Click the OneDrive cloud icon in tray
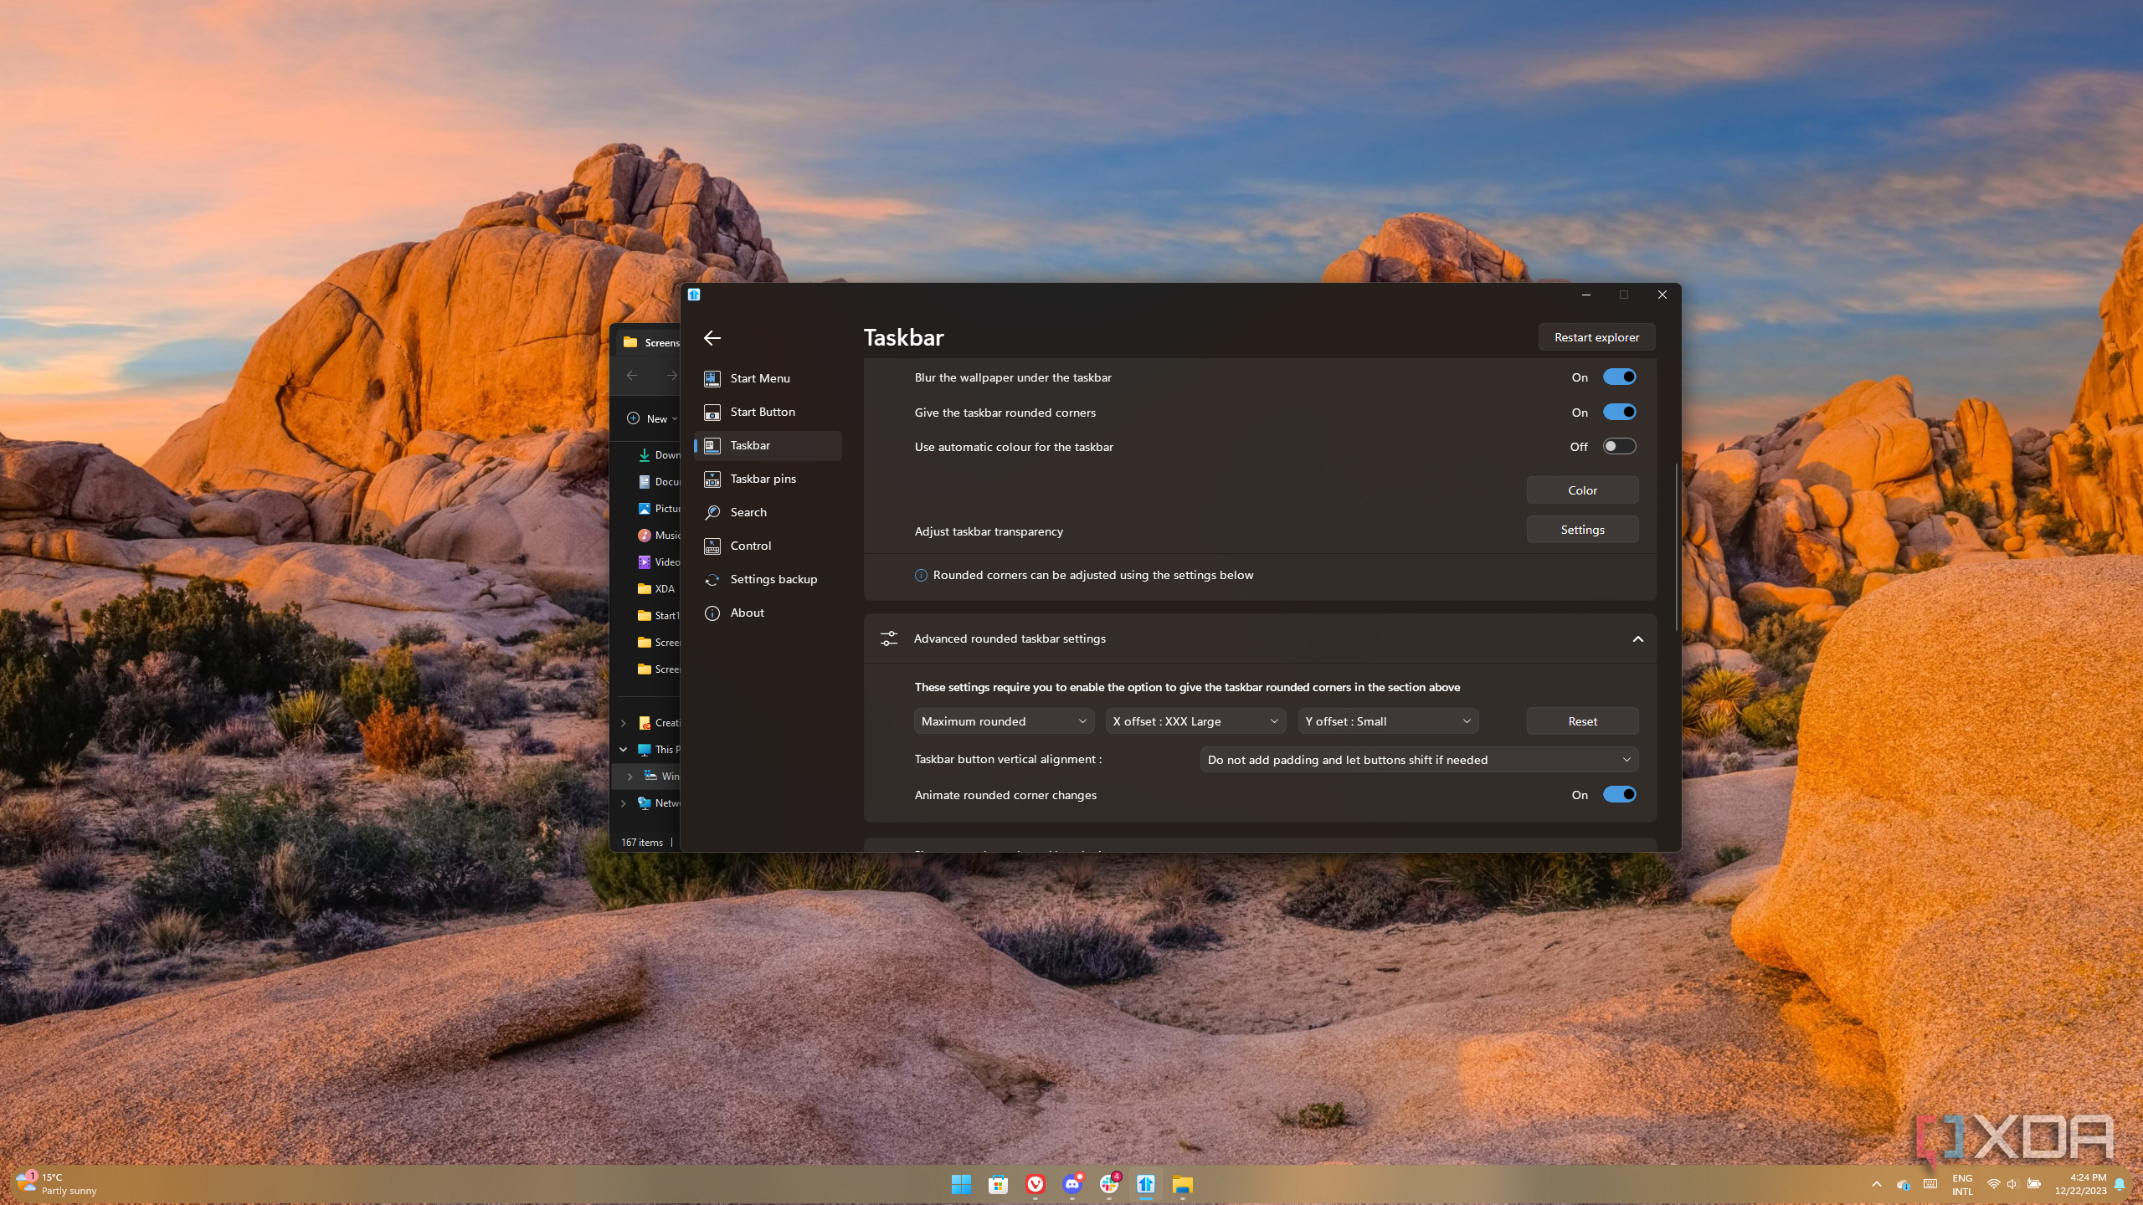 1903,1184
